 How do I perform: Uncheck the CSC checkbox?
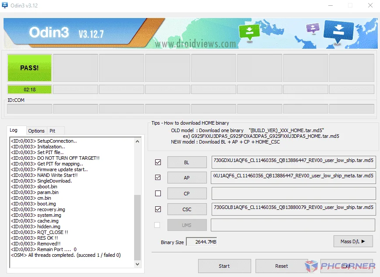click(x=158, y=209)
